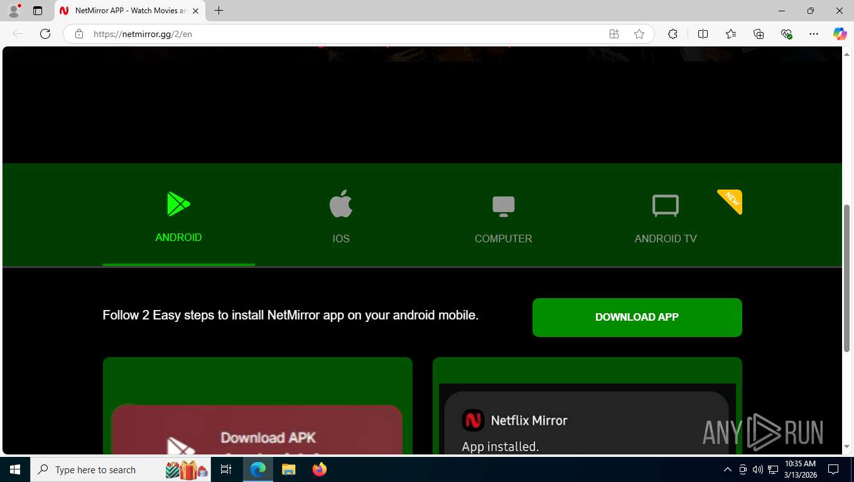The image size is (854, 482).
Task: Click the Android TV screen icon
Action: (666, 206)
